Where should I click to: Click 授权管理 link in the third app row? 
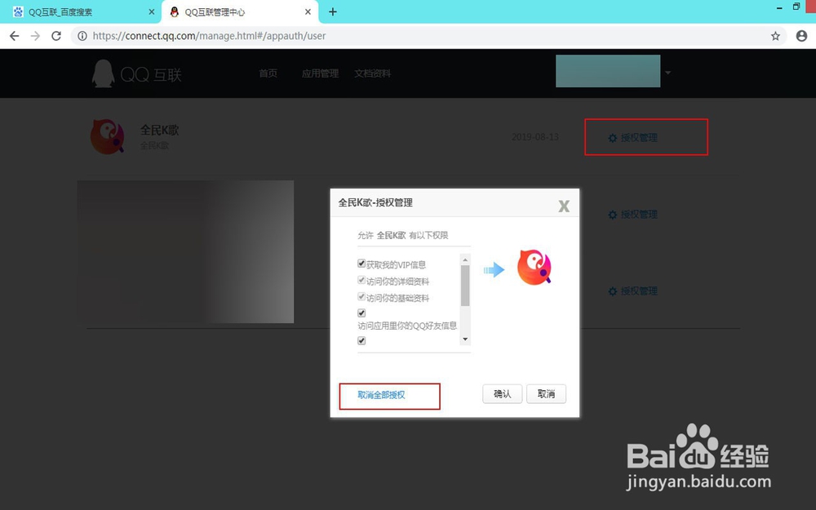(633, 291)
